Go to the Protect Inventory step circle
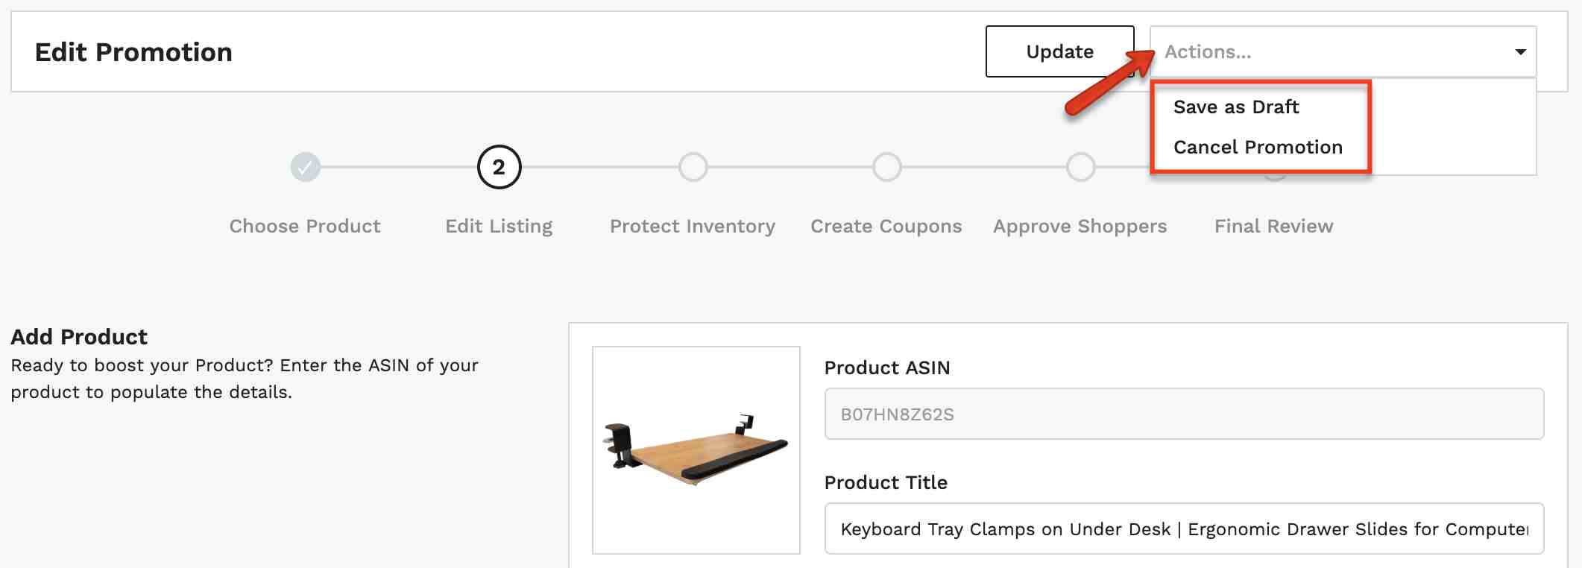 [693, 167]
